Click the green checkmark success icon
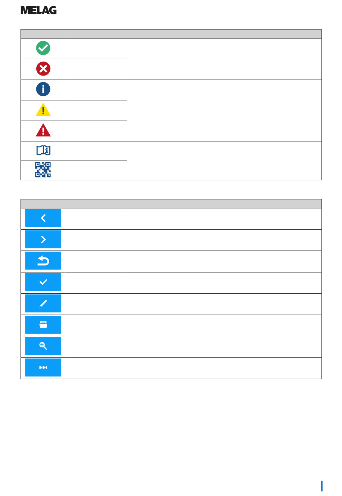This screenshot has height=496, width=342. pyautogui.click(x=43, y=48)
